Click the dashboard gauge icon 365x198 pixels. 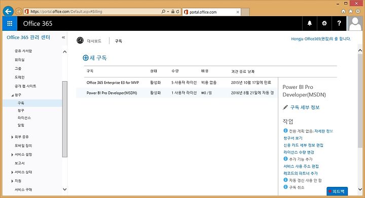click(80, 40)
